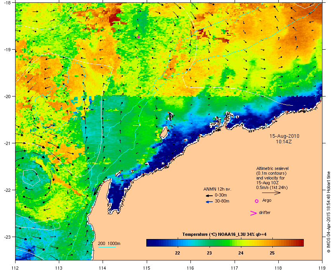
Task: Click the center of the eddy contour near 112.4E
Action: click(x=31, y=177)
